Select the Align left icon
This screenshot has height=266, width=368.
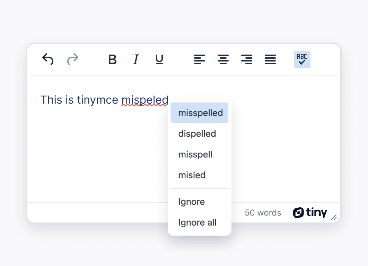[200, 59]
